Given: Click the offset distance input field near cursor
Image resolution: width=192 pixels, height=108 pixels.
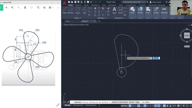Looking at the screenshot, I should (x=156, y=58).
